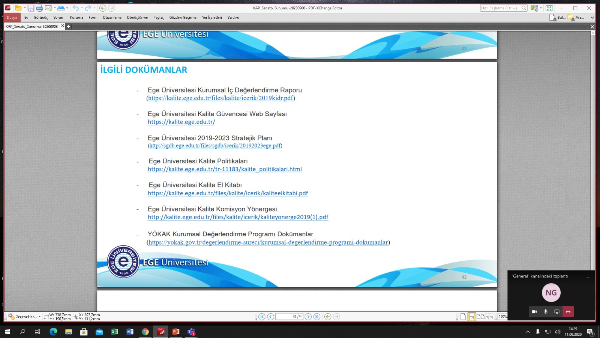This screenshot has height=338, width=600.
Task: Select two pages layout icon
Action: pyautogui.click(x=480, y=317)
